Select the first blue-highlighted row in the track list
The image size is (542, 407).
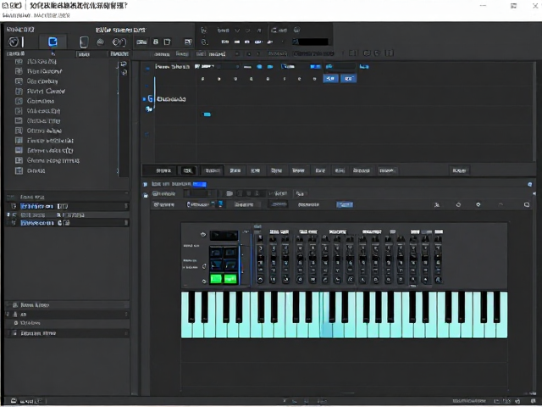[x=68, y=206]
